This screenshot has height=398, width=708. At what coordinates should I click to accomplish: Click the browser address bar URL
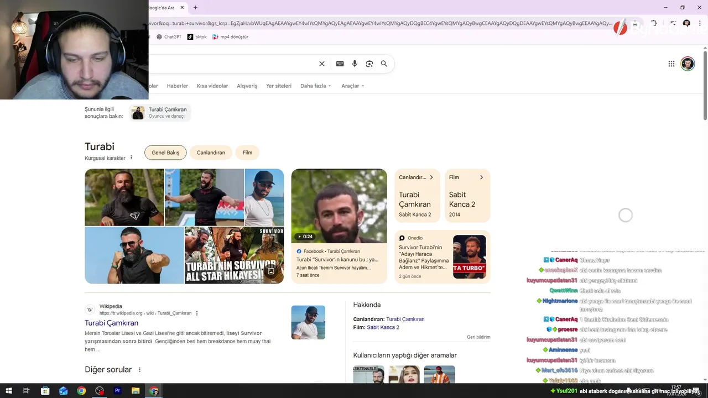pos(379,23)
